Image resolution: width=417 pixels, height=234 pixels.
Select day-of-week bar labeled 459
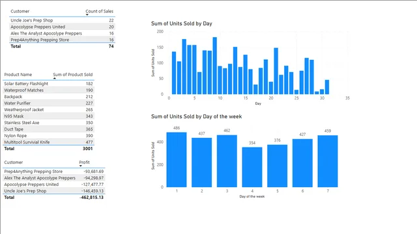click(x=328, y=161)
